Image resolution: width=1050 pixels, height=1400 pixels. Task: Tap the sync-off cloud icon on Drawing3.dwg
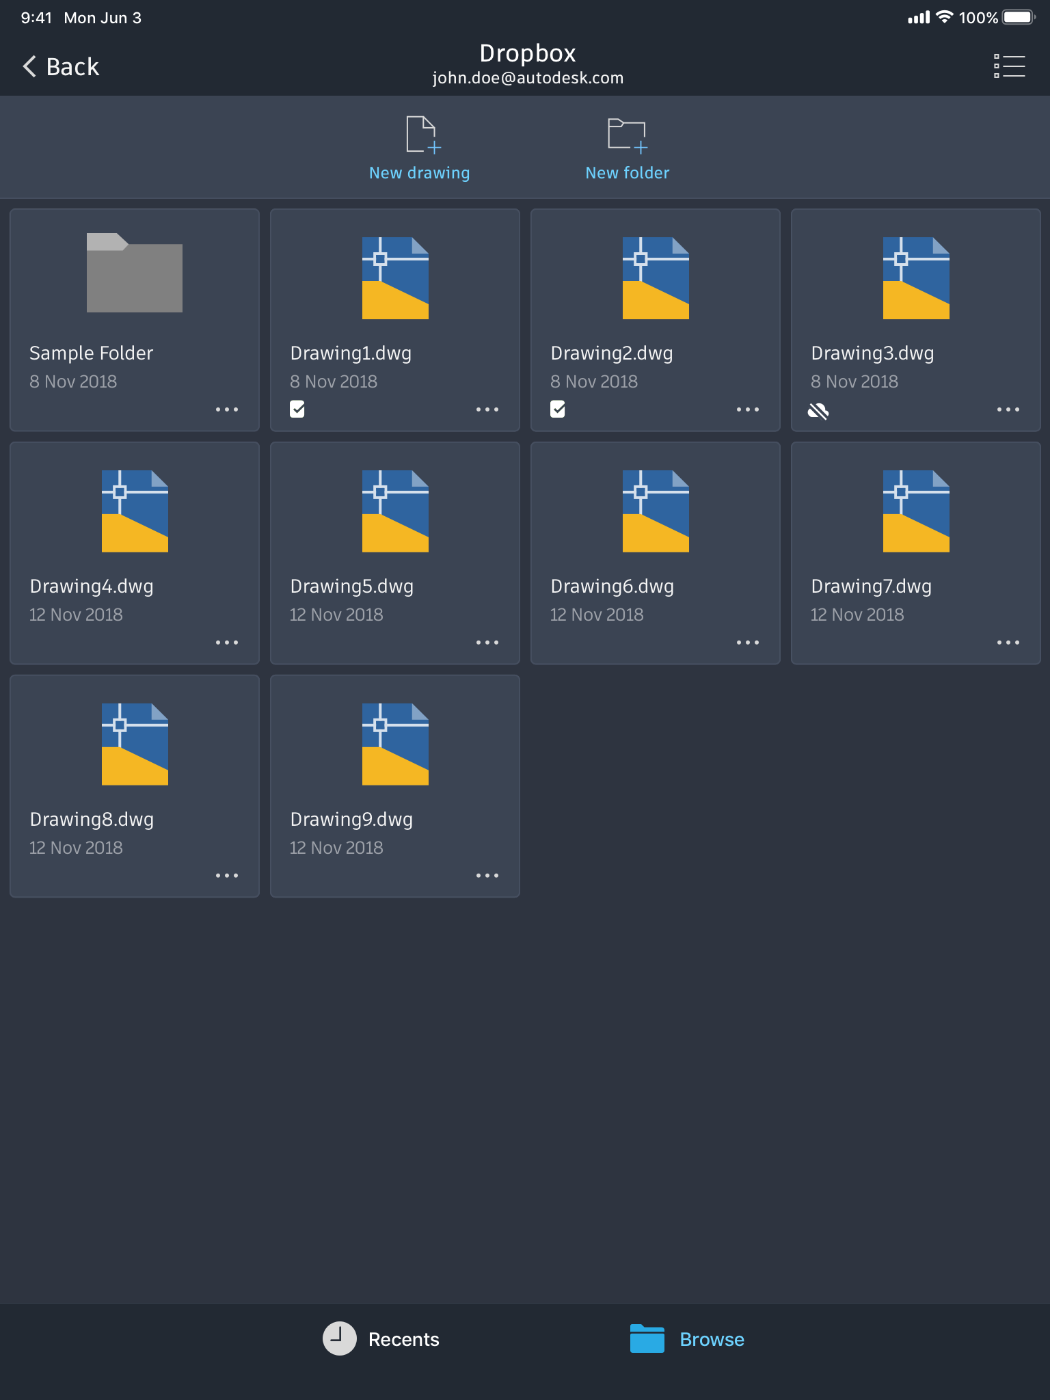(818, 410)
